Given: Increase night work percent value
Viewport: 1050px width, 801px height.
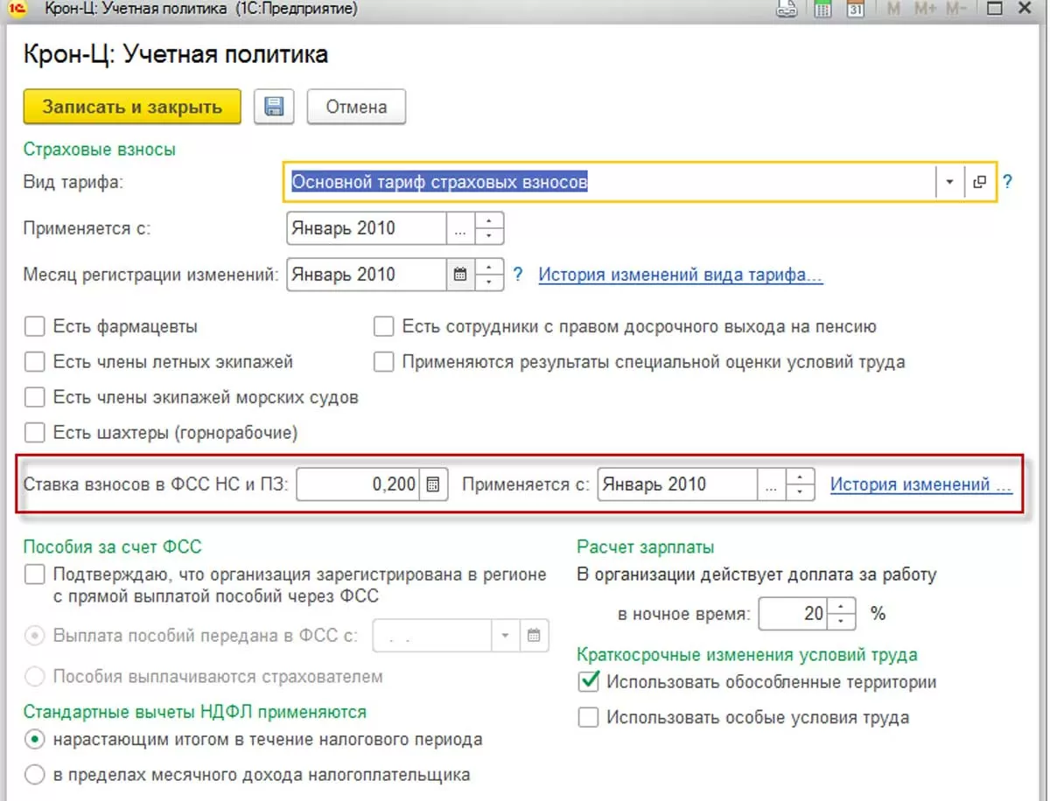Looking at the screenshot, I should pyautogui.click(x=841, y=606).
